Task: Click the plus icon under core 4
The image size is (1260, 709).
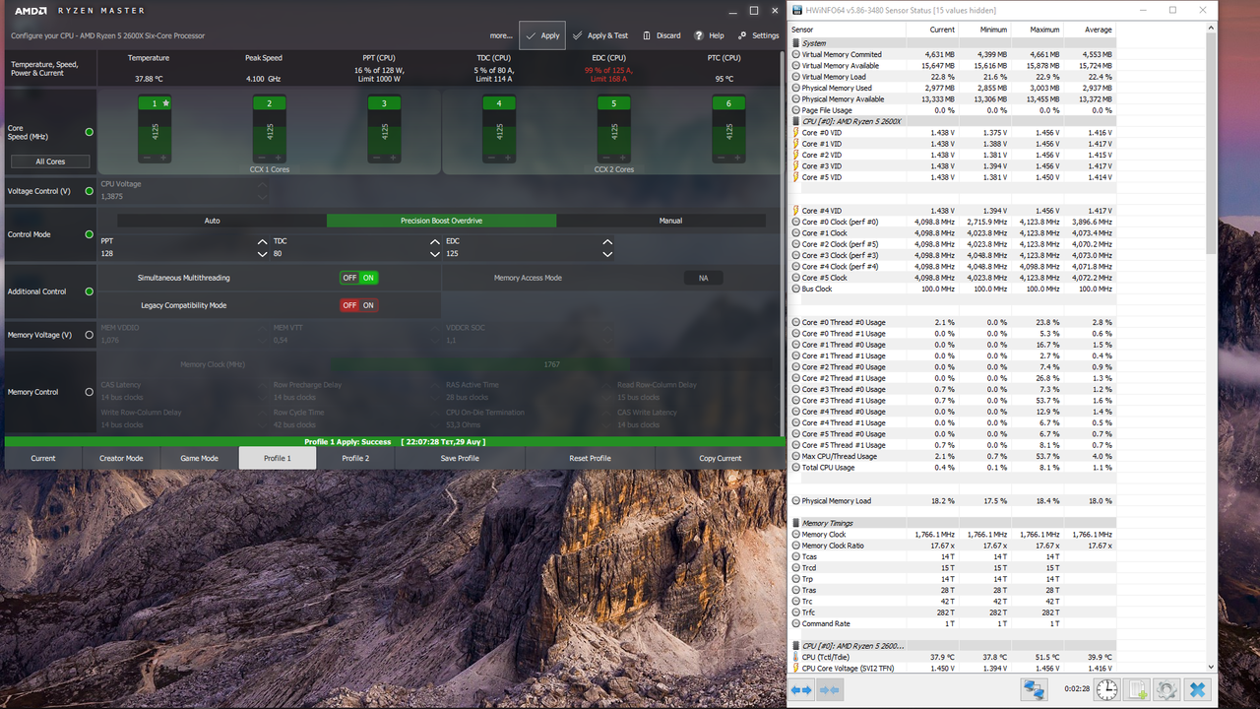Action: coord(507,158)
